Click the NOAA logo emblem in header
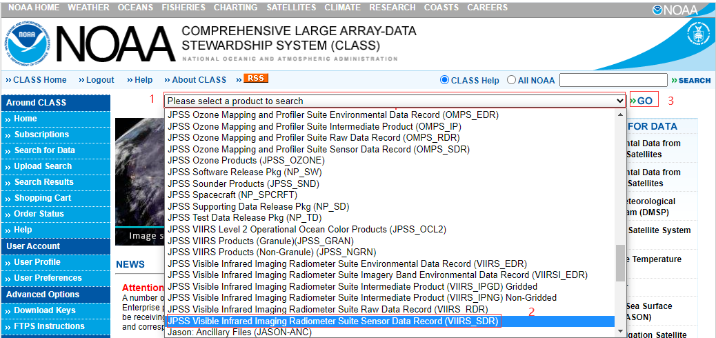The width and height of the screenshot is (716, 338). 28,45
